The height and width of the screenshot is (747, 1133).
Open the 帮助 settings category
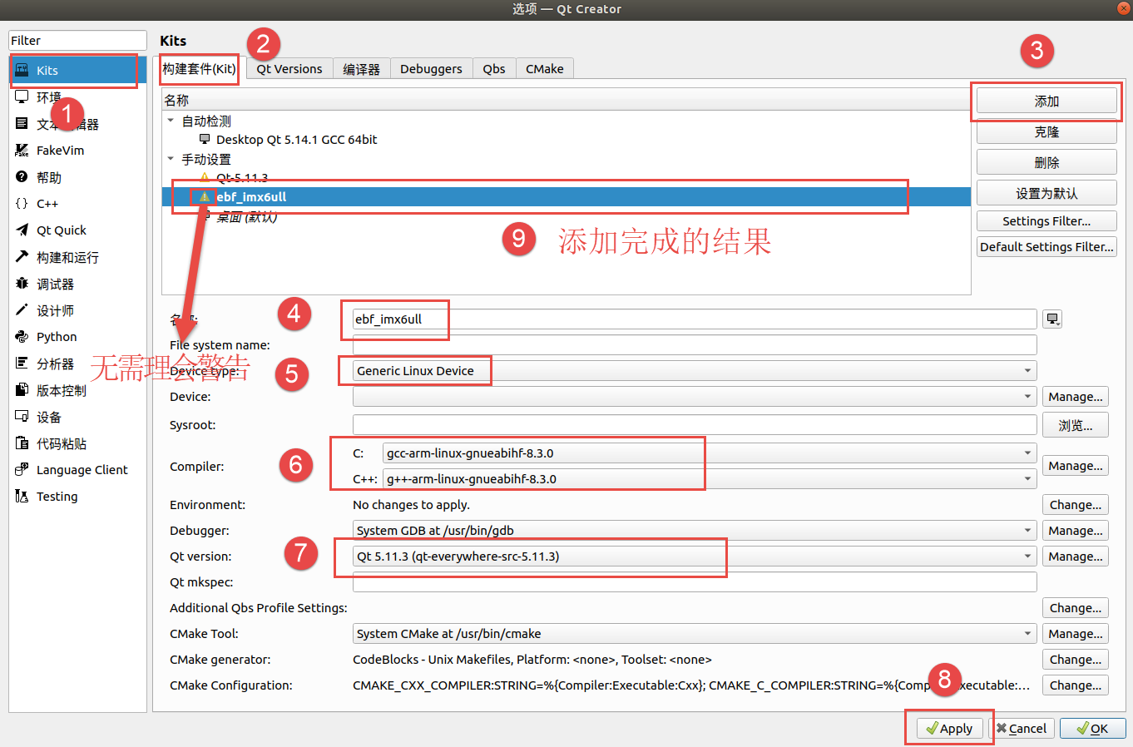[x=77, y=177]
